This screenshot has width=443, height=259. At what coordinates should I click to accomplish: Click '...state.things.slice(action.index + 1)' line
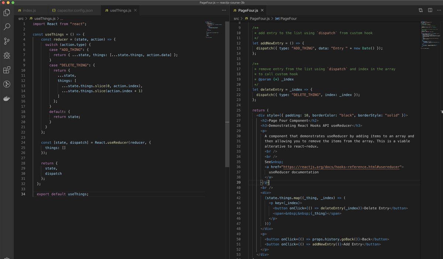coord(102,91)
